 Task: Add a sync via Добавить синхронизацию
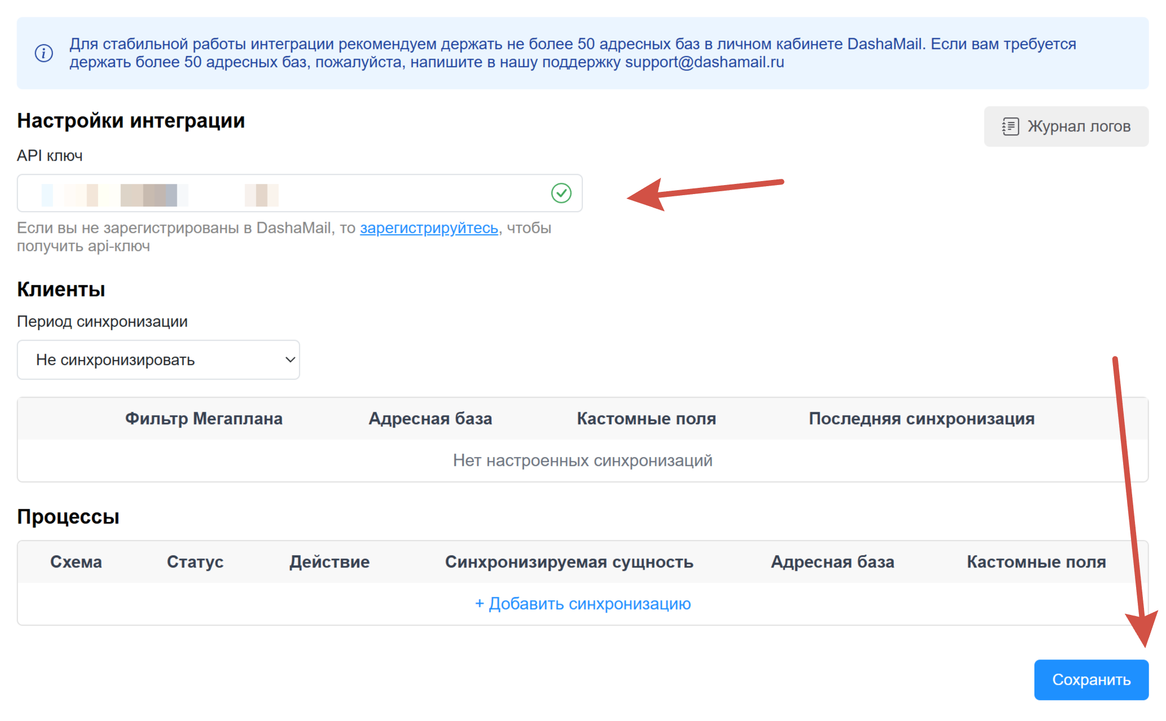pos(582,604)
